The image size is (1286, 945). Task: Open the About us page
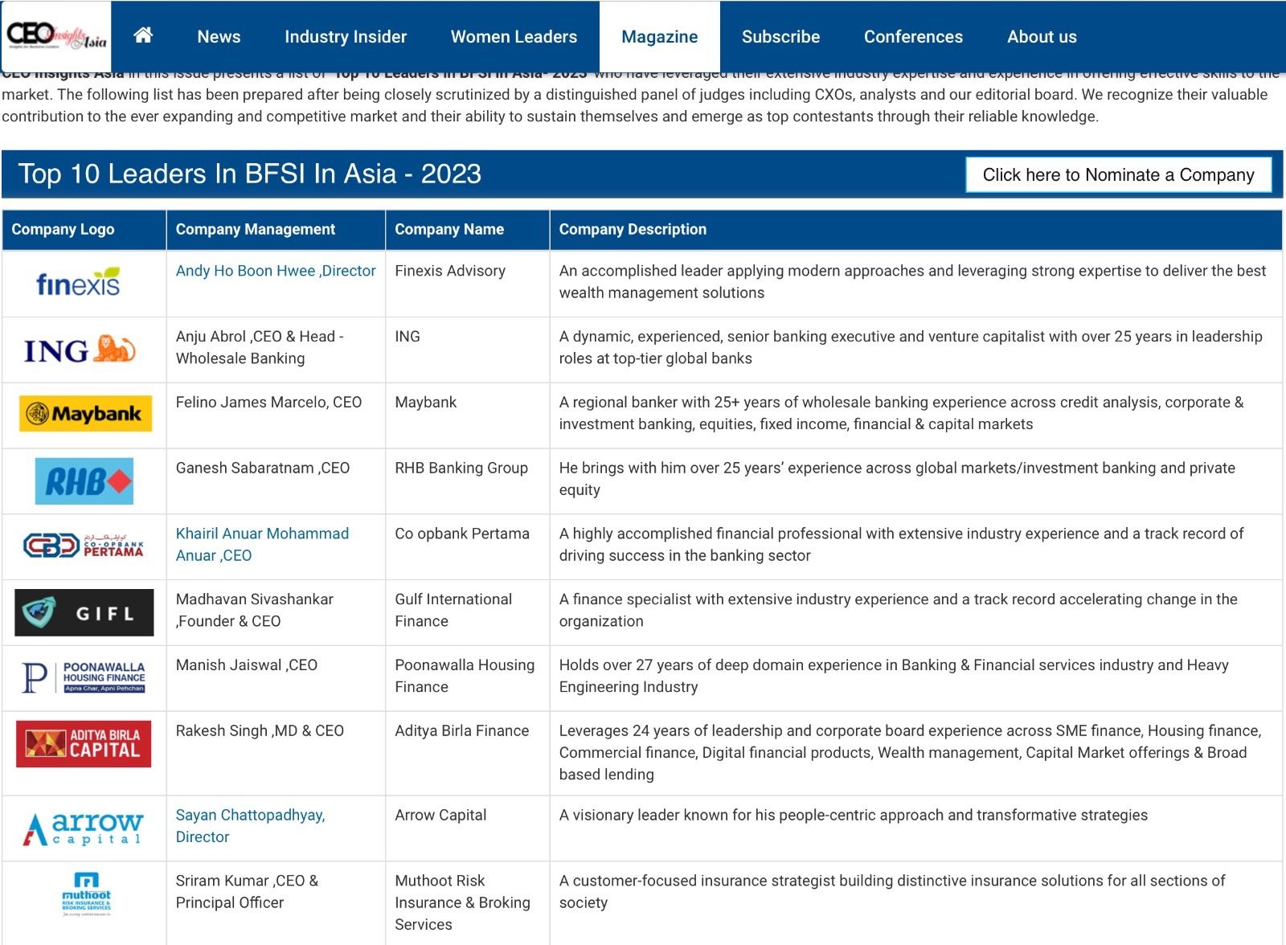click(1042, 37)
